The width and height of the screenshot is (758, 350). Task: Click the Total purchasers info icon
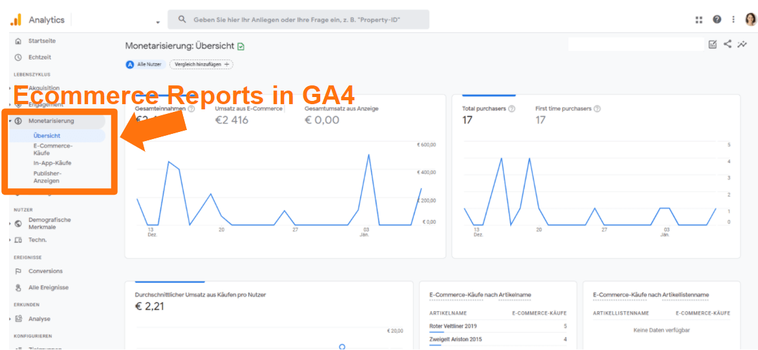pyautogui.click(x=512, y=109)
